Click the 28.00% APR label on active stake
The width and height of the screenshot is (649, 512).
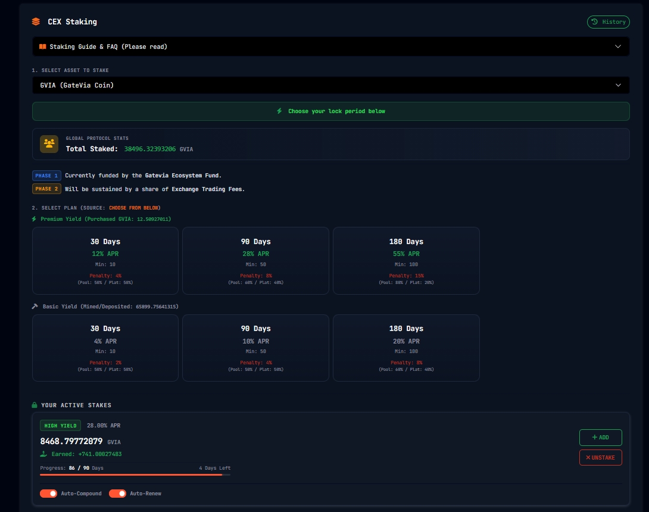pyautogui.click(x=104, y=426)
